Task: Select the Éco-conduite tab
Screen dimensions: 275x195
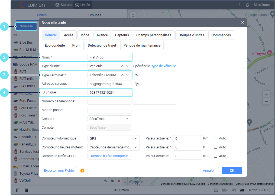Action: tap(55, 45)
